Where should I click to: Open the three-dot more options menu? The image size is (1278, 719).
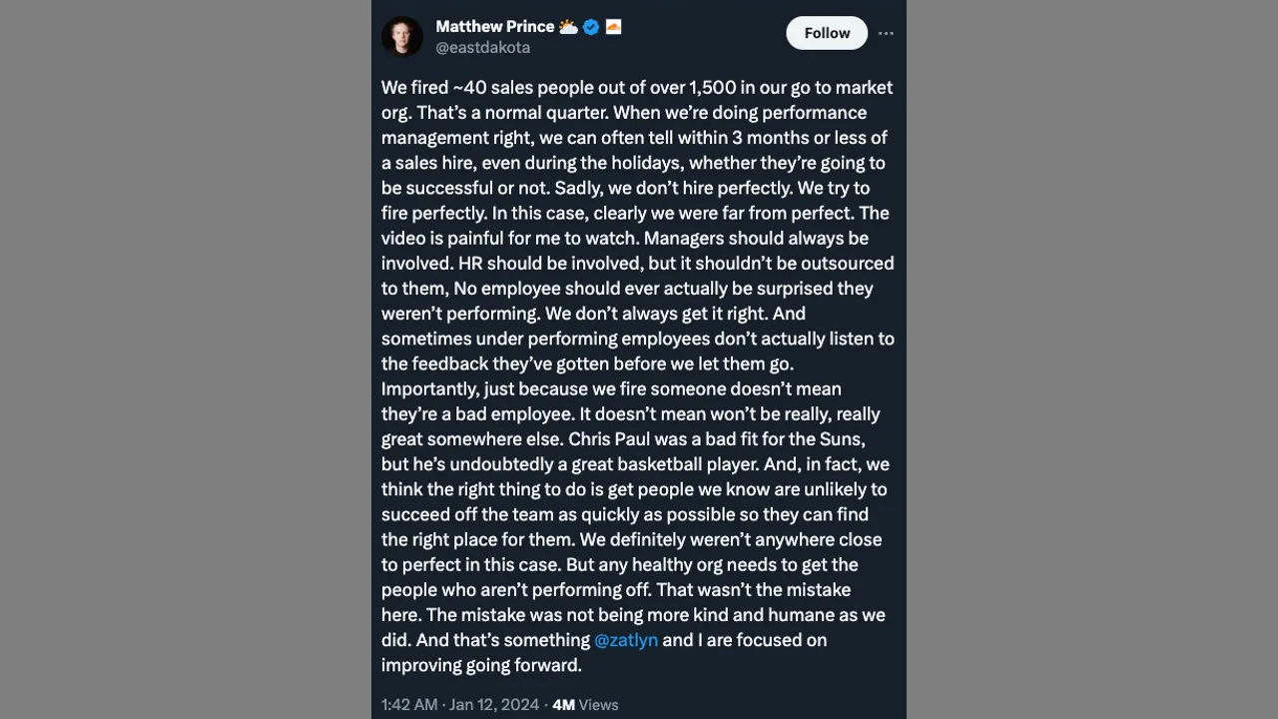[886, 33]
